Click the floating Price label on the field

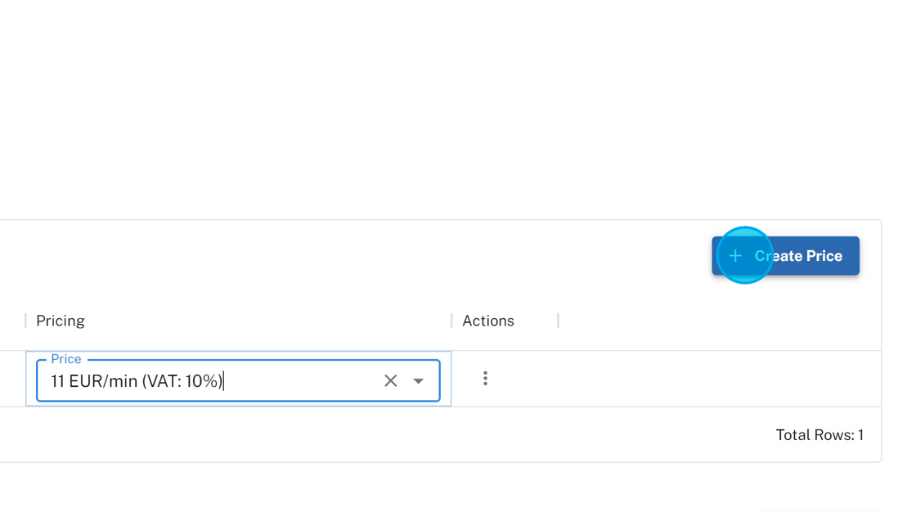point(65,359)
